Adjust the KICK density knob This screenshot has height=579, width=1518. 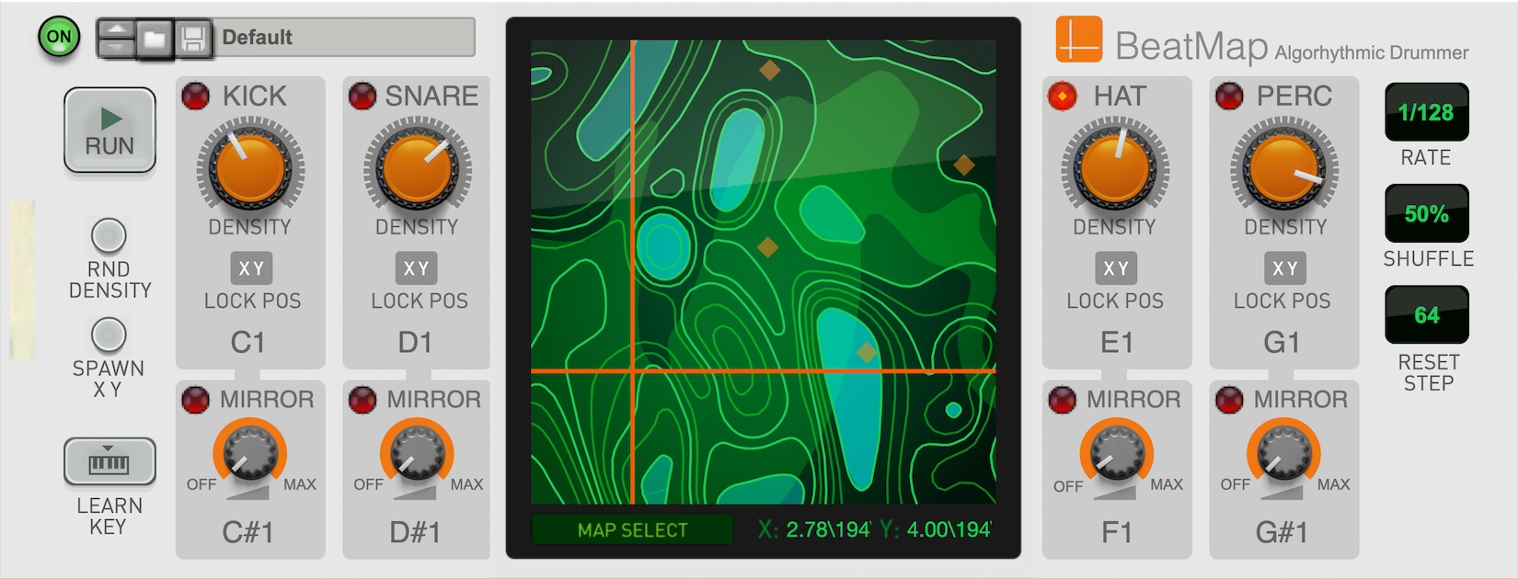pos(249,169)
